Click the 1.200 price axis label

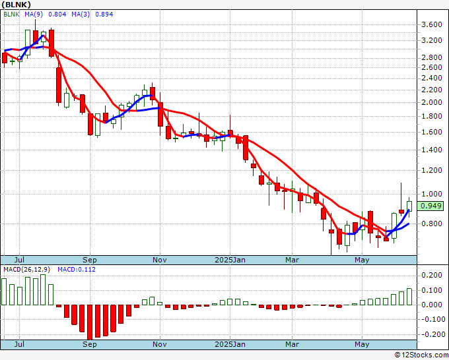(432, 170)
